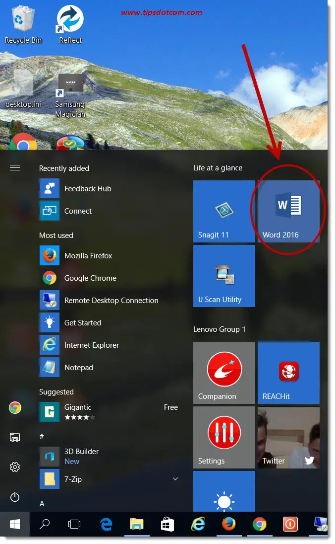The width and height of the screenshot is (335, 544).
Task: Select the desktop.ini file icon
Action: 23,89
